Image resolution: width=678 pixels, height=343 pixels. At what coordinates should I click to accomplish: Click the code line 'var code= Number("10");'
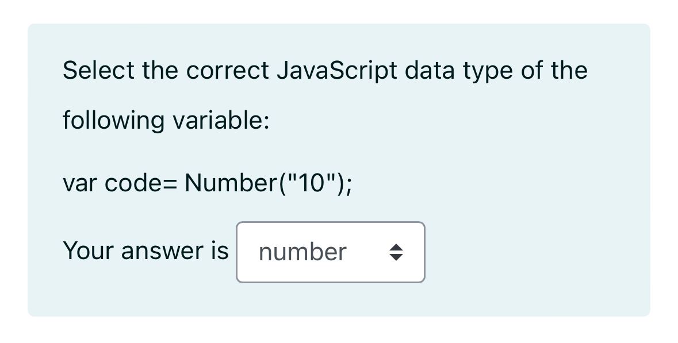click(x=207, y=183)
